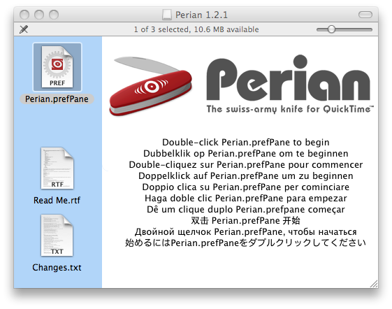Select the Perian.prefPane file icon
This screenshot has width=392, height=309.
pos(57,67)
